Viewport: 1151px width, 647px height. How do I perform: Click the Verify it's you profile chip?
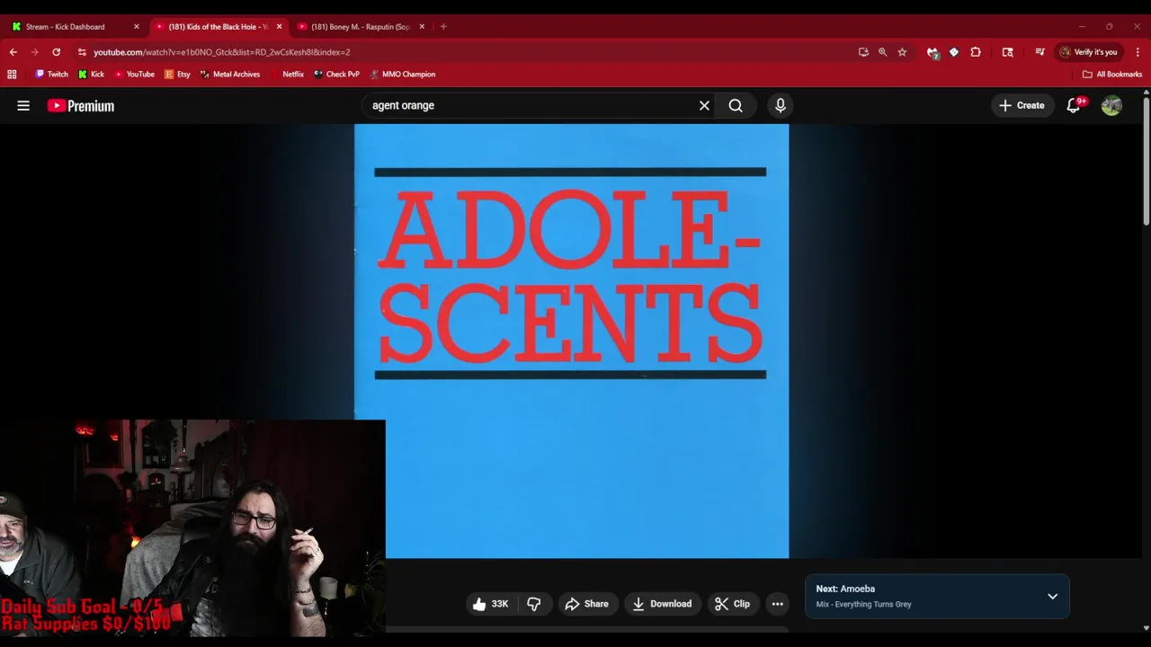pyautogui.click(x=1088, y=52)
